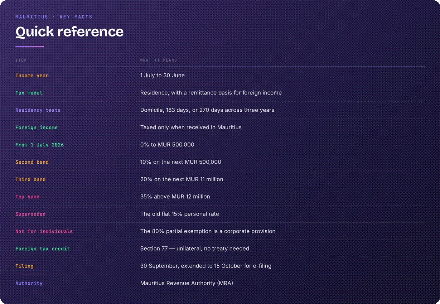Select the Income year row label

(x=32, y=76)
